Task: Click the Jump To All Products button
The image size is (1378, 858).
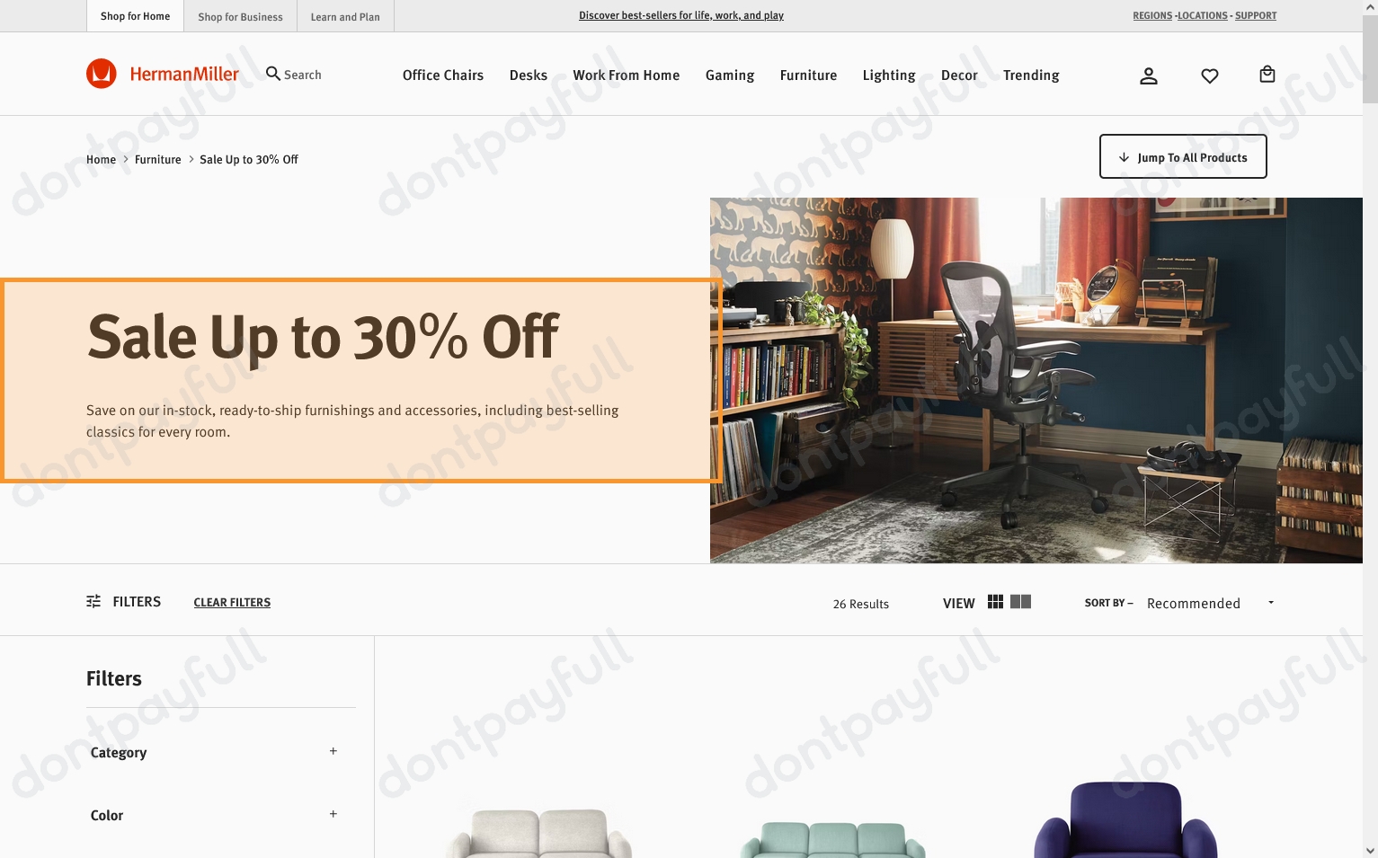Action: [x=1183, y=156]
